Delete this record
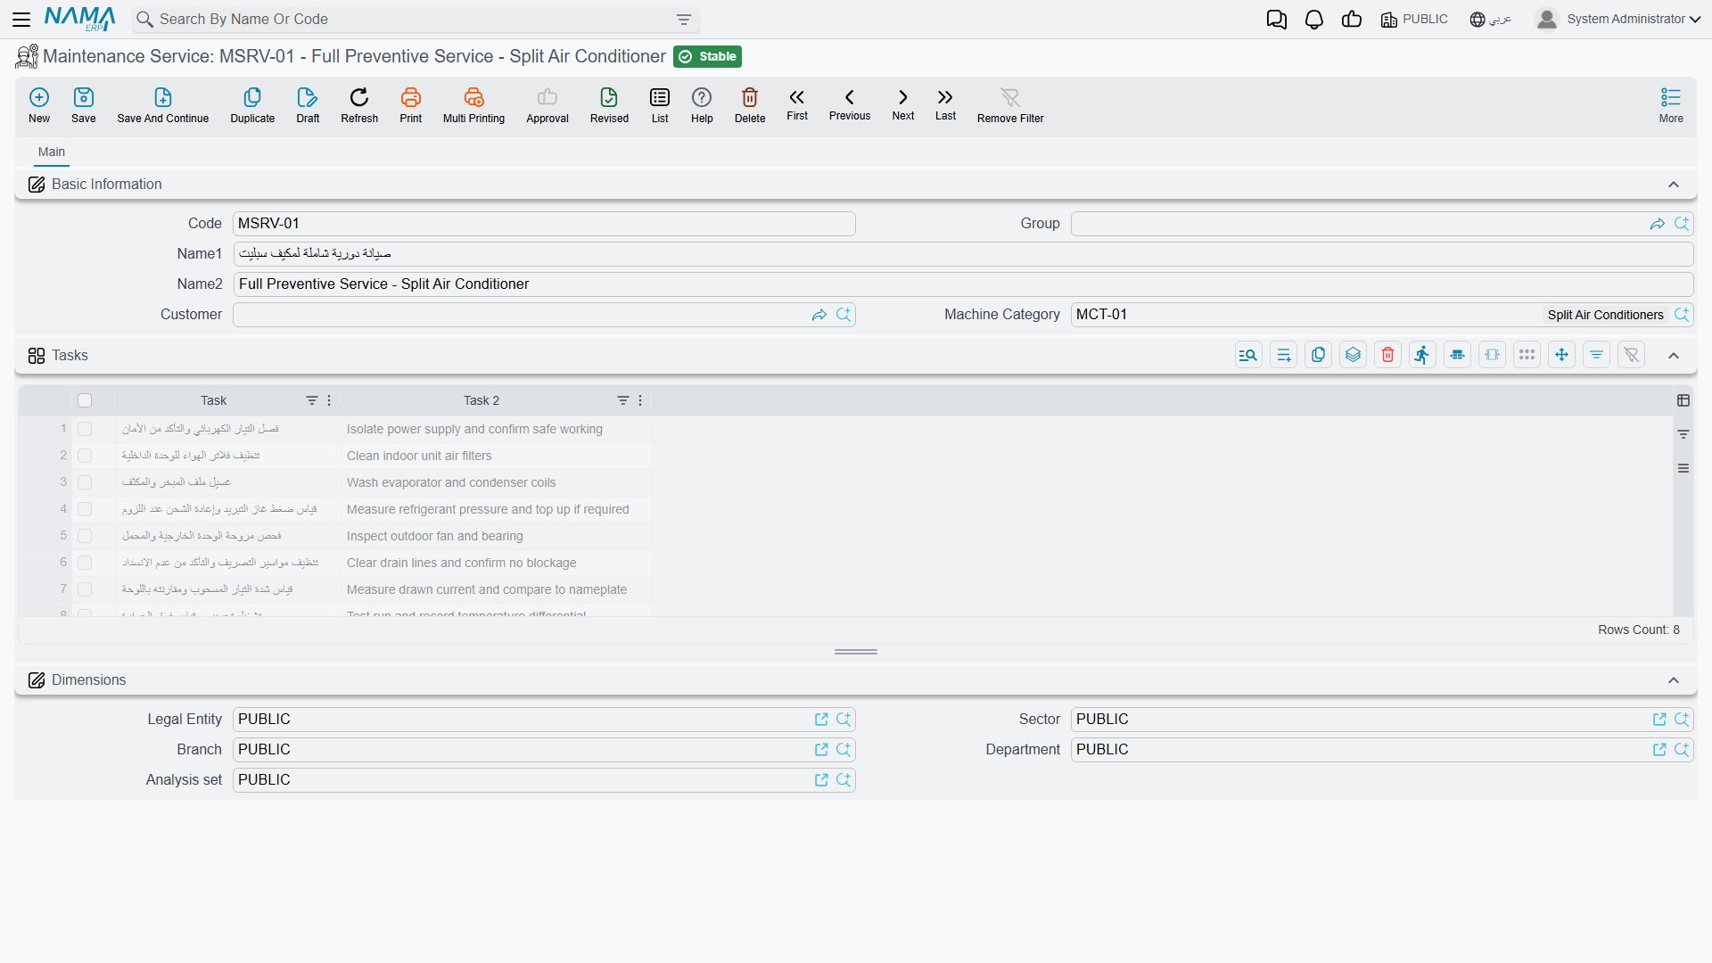 pos(750,105)
